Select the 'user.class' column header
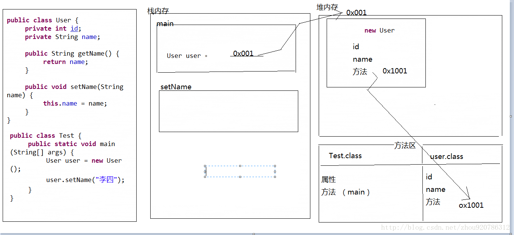Screen dimensions: 514x235 [447, 157]
